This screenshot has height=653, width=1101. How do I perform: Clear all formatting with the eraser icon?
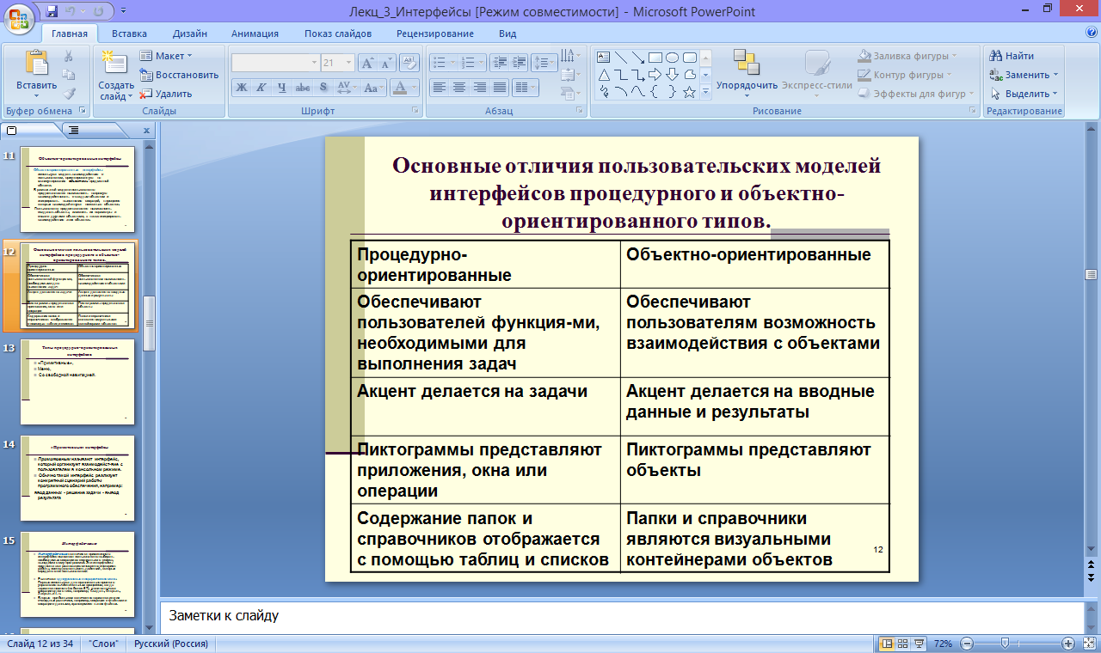click(x=410, y=63)
